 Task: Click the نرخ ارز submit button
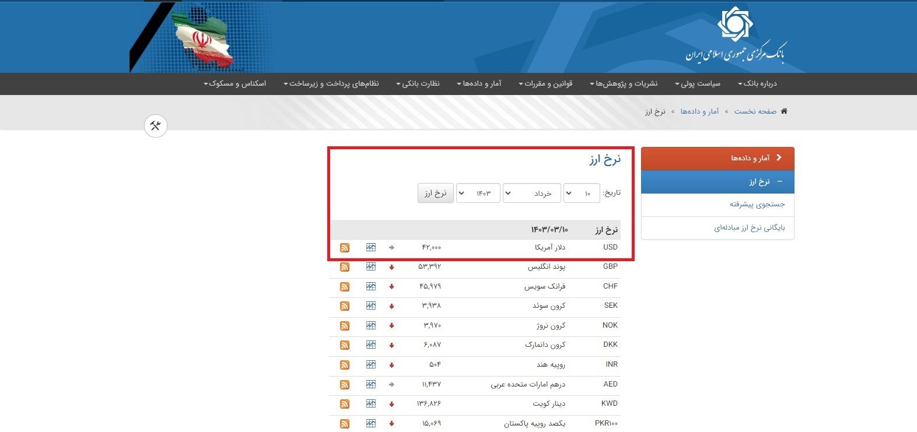(x=435, y=194)
